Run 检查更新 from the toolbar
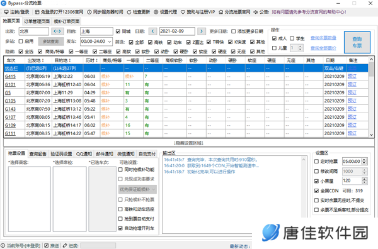 pyautogui.click(x=139, y=12)
